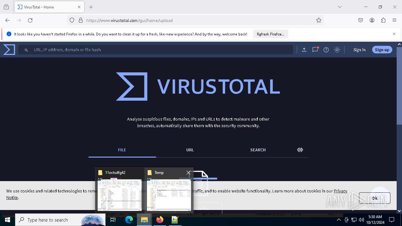The width and height of the screenshot is (402, 226).
Task: Click the Firefox View icon left of tabs
Action: 6,7
